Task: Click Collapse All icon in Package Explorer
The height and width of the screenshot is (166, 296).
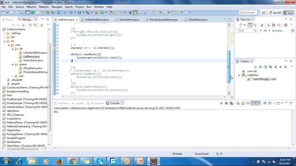Action: (30, 25)
